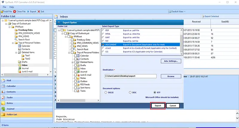Screen dimensions: 239x128
Task: Open the File menu
Action: [4, 7]
